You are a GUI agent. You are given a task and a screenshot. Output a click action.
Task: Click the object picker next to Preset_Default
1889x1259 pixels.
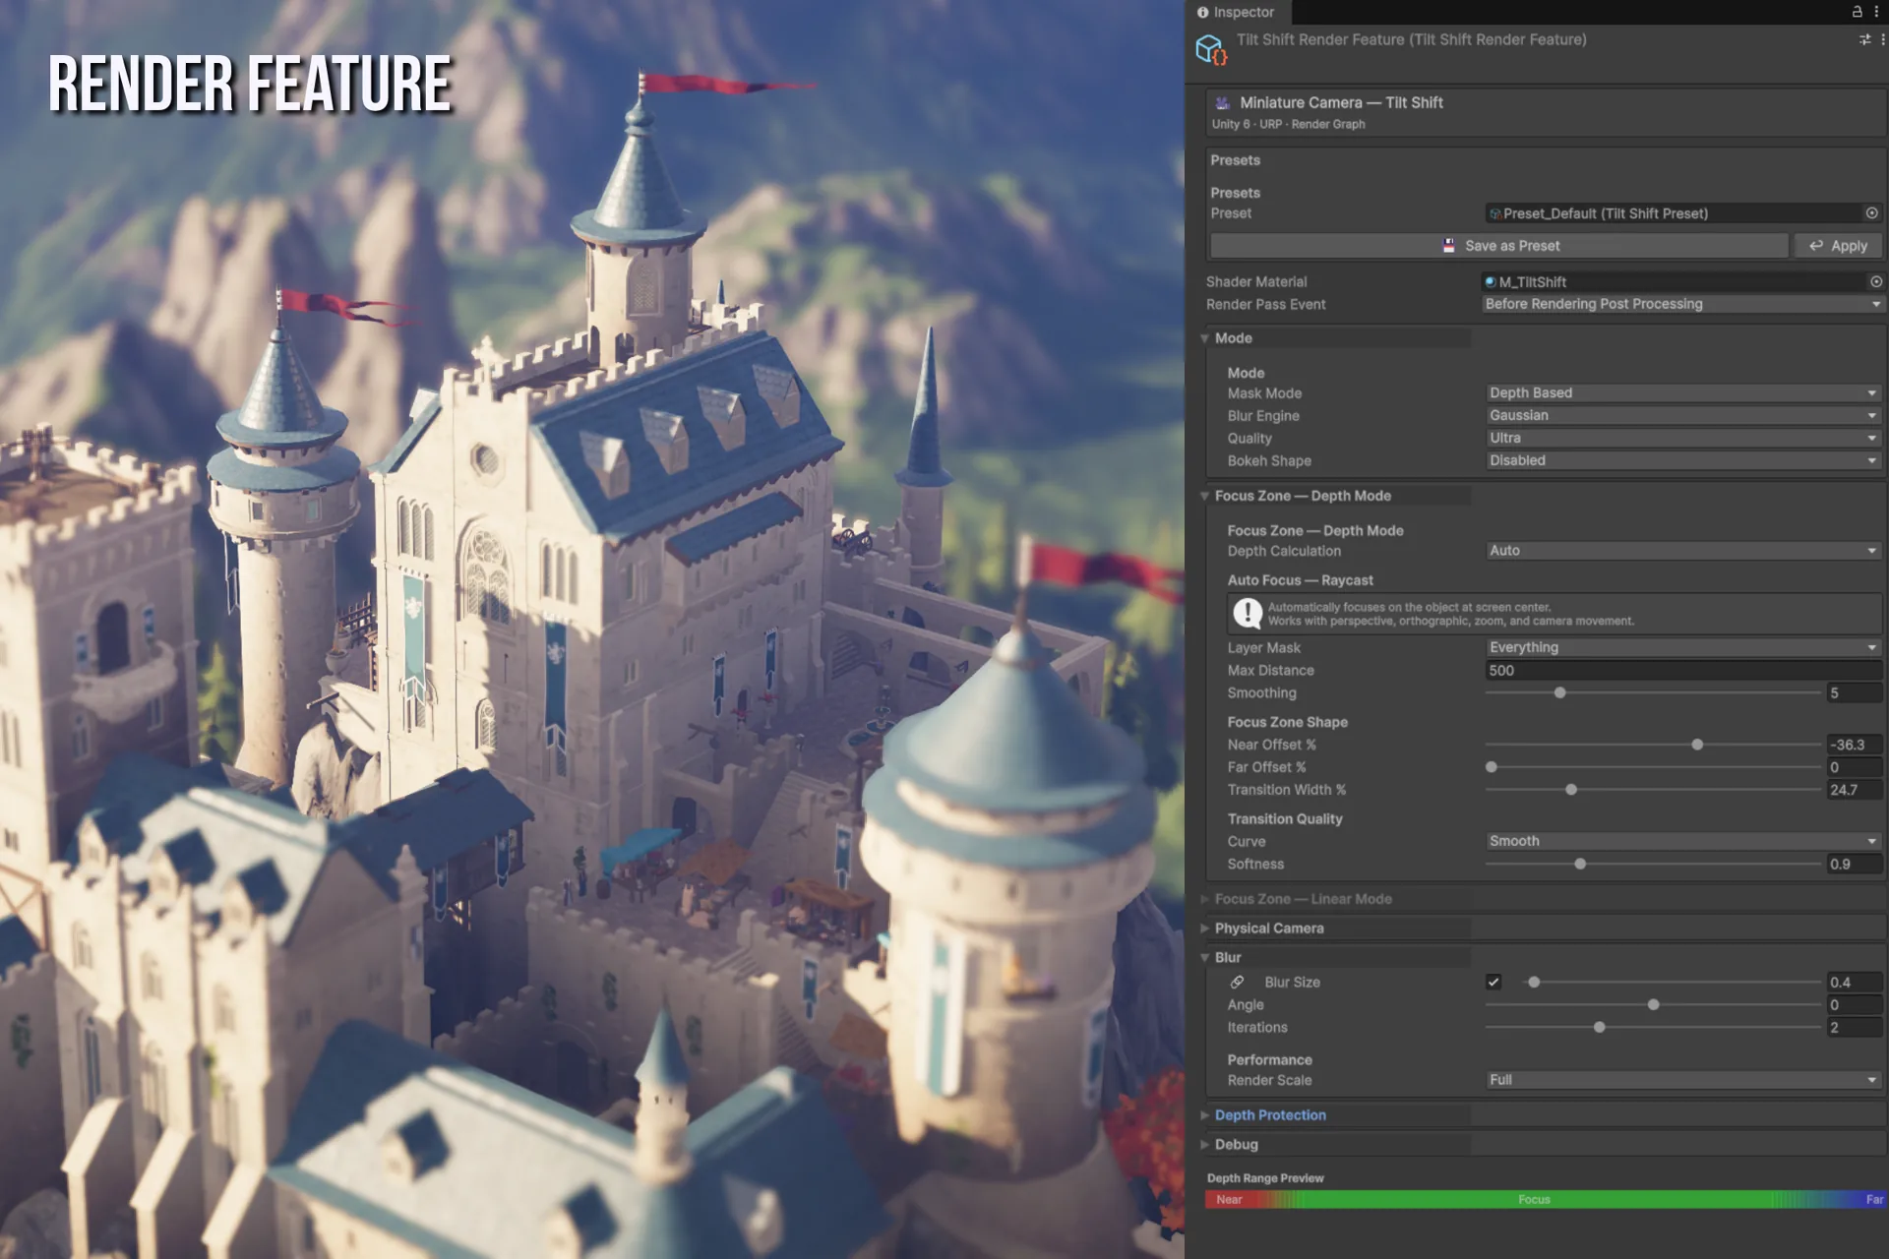[x=1871, y=212]
